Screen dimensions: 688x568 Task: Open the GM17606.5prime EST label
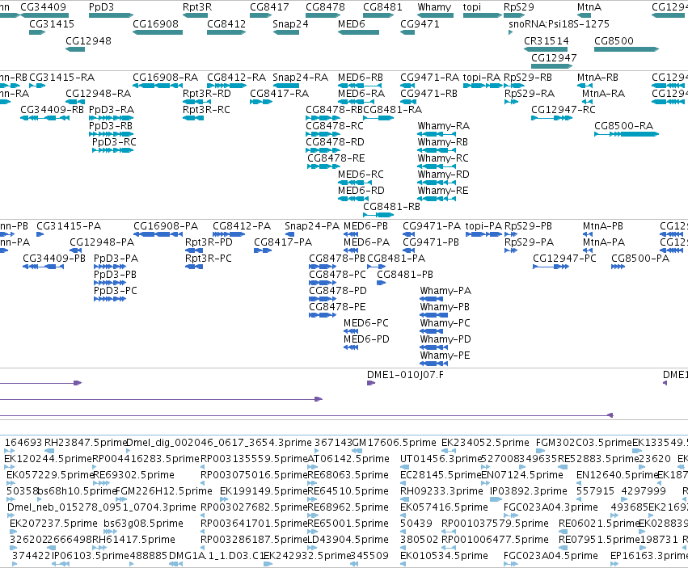395,443
